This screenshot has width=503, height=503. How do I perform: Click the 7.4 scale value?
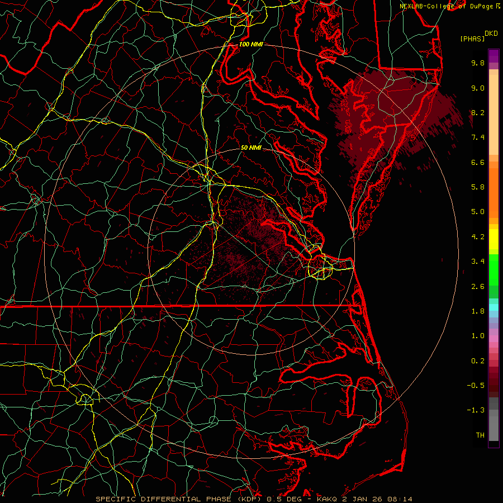click(x=478, y=137)
